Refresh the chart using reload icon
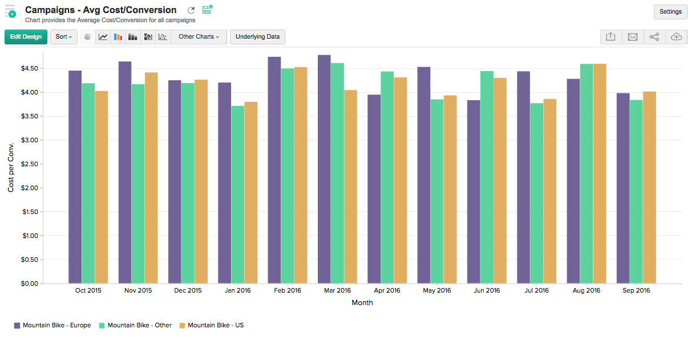The width and height of the screenshot is (691, 341). [x=191, y=10]
